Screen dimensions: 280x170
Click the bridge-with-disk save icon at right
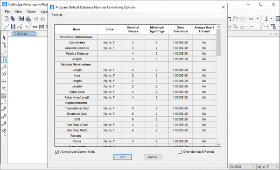click(273, 27)
